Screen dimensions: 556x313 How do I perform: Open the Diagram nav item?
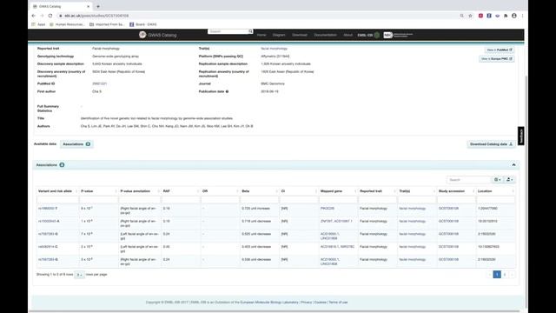279,35
